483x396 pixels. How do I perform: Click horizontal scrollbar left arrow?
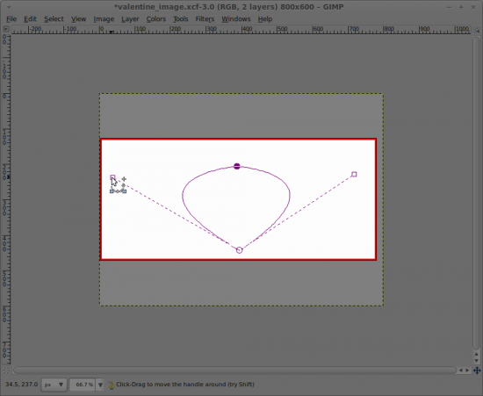(x=461, y=371)
